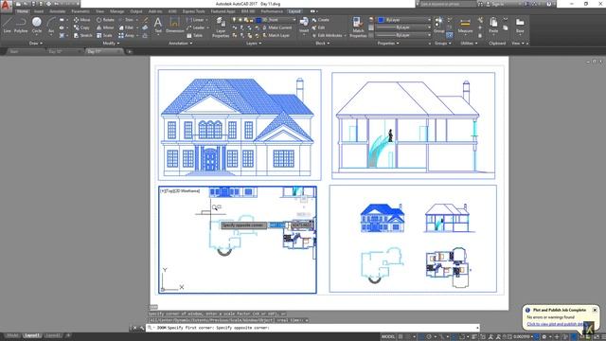This screenshot has width=606, height=341.
Task: Click the plot and publish details link
Action: click(x=556, y=324)
